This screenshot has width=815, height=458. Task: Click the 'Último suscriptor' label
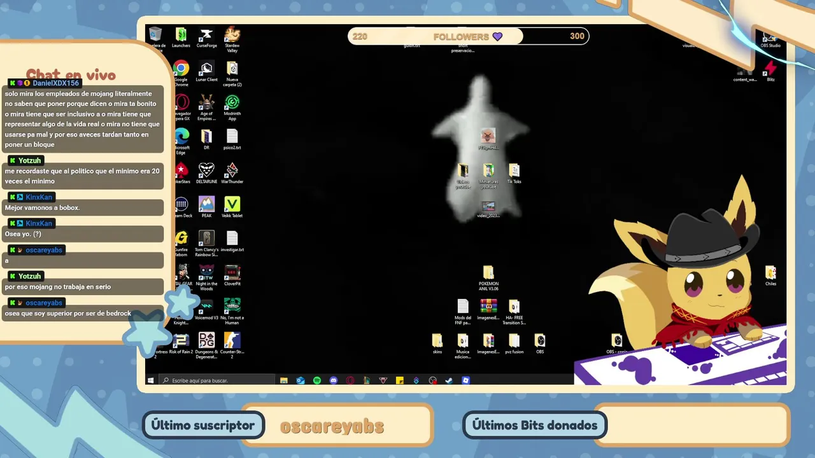[x=203, y=426]
